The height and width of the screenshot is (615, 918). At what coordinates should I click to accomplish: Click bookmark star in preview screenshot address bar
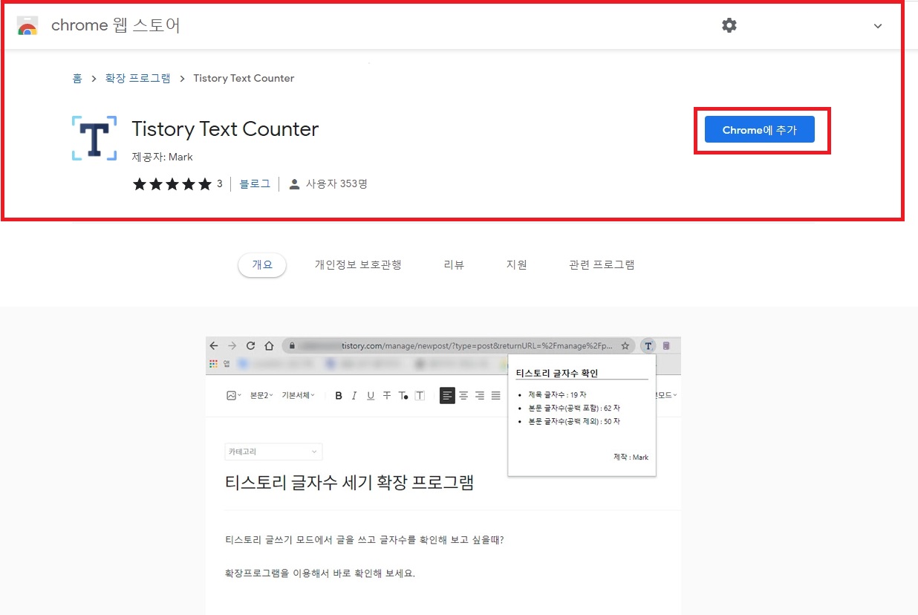click(625, 345)
